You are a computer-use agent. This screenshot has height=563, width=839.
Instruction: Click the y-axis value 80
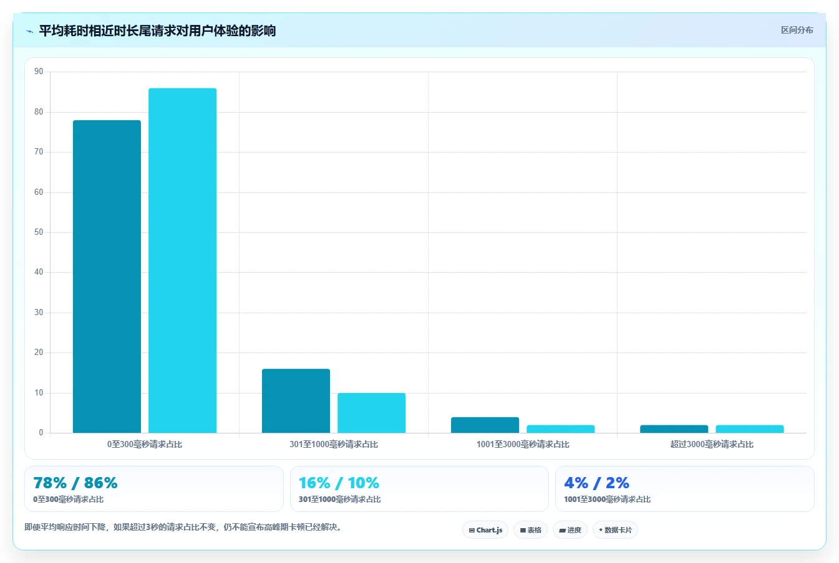pyautogui.click(x=39, y=112)
